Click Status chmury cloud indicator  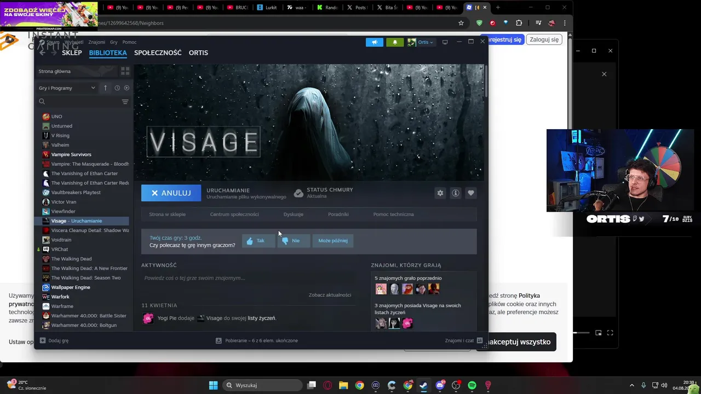click(x=323, y=193)
